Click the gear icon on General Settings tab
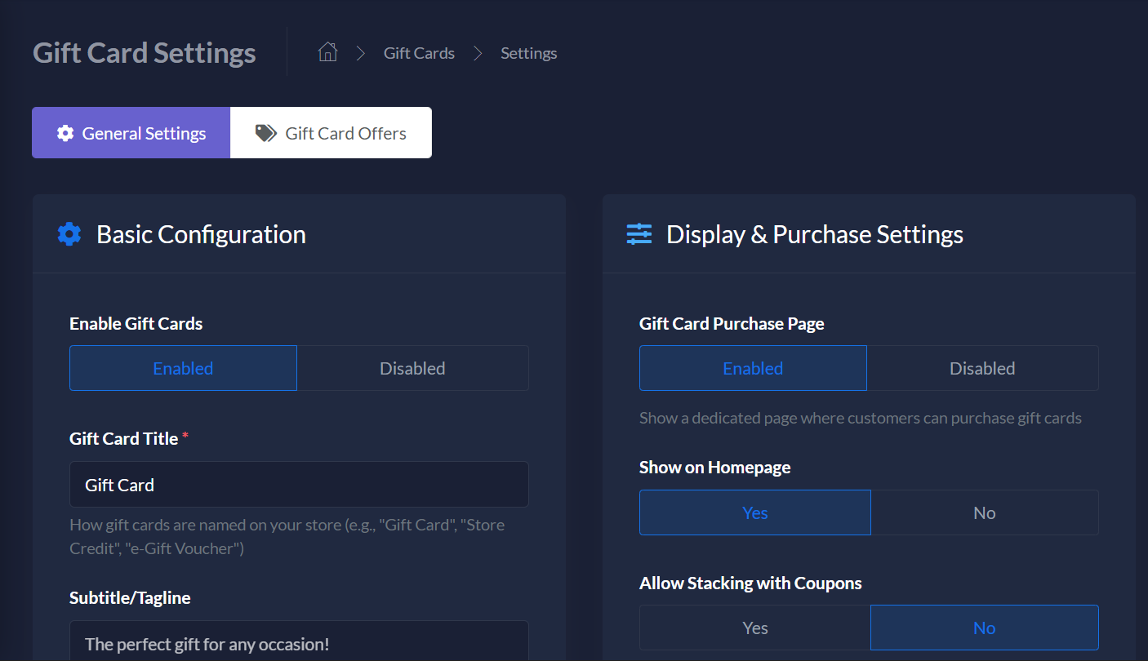 [x=65, y=133]
